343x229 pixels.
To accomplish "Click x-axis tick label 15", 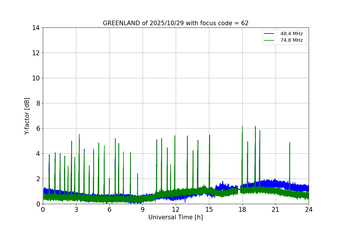I will pos(209,210).
